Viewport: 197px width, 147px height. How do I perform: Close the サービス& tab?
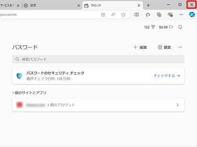pyautogui.click(x=18, y=6)
